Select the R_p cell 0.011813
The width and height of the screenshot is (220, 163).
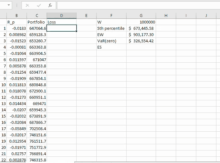(17, 85)
